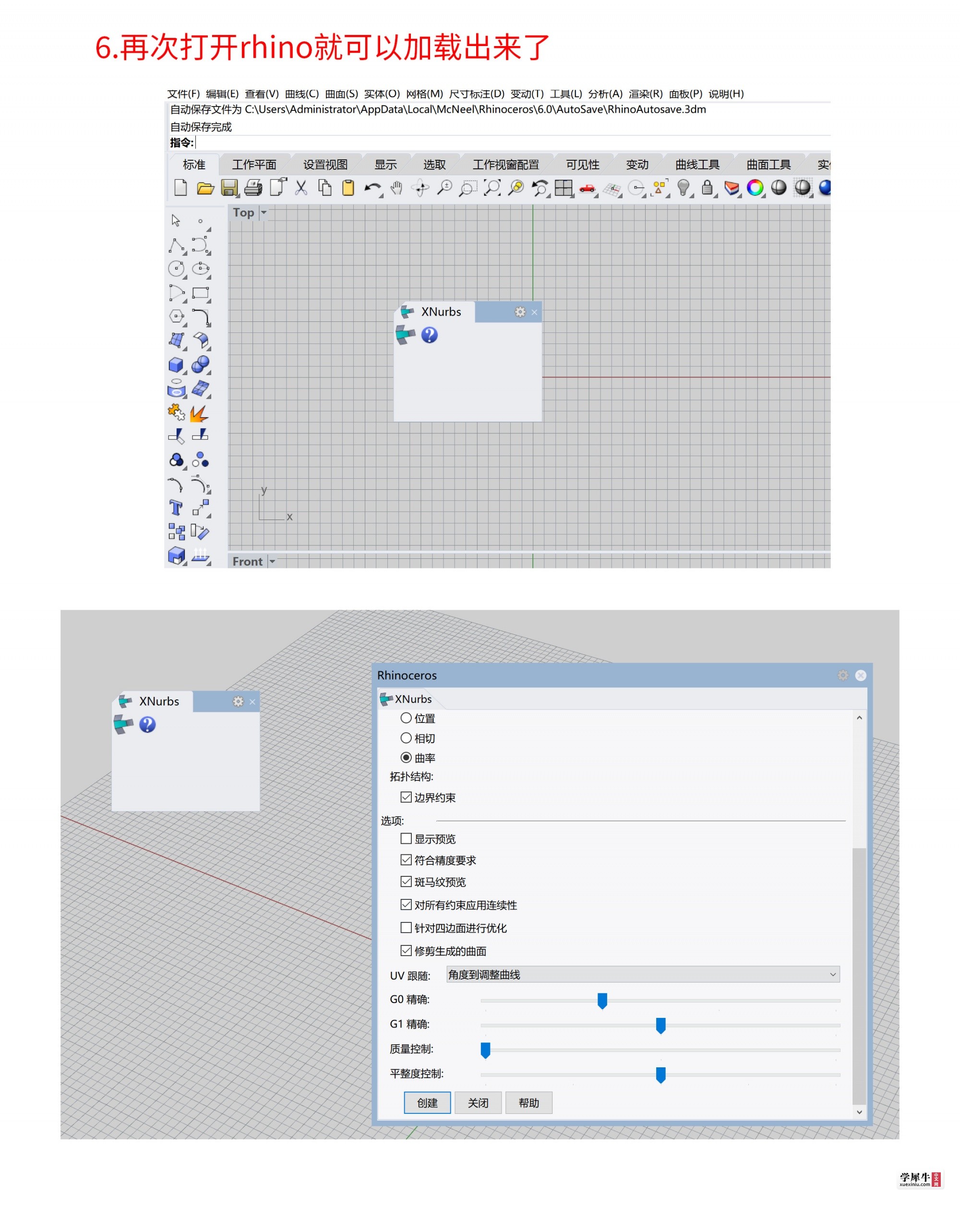This screenshot has width=960, height=1205.
Task: Select the polyline tool in left sidebar
Action: [x=177, y=245]
